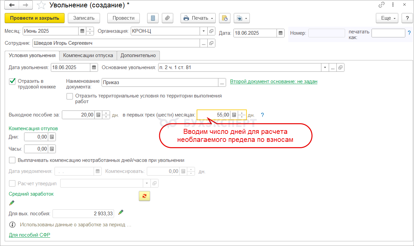Click Провести и закрыть button
The width and height of the screenshot is (414, 246).
34,18
